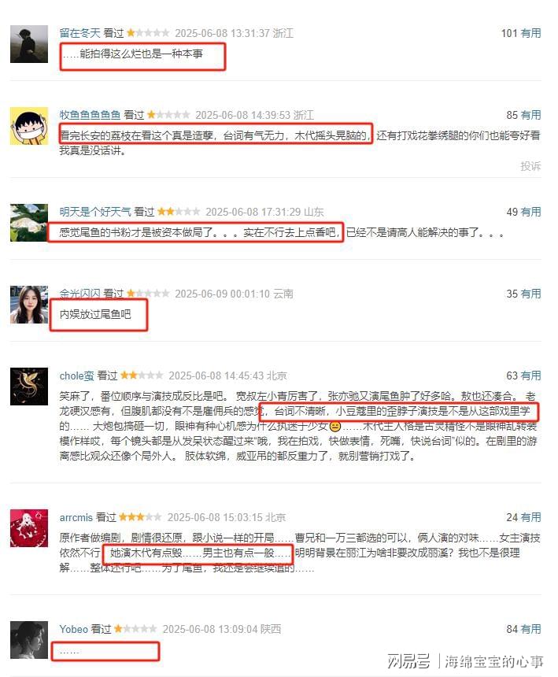Image resolution: width=558 pixels, height=677 pixels.
Task: Vote 有用 on the 49-vote review
Action: [x=530, y=212]
